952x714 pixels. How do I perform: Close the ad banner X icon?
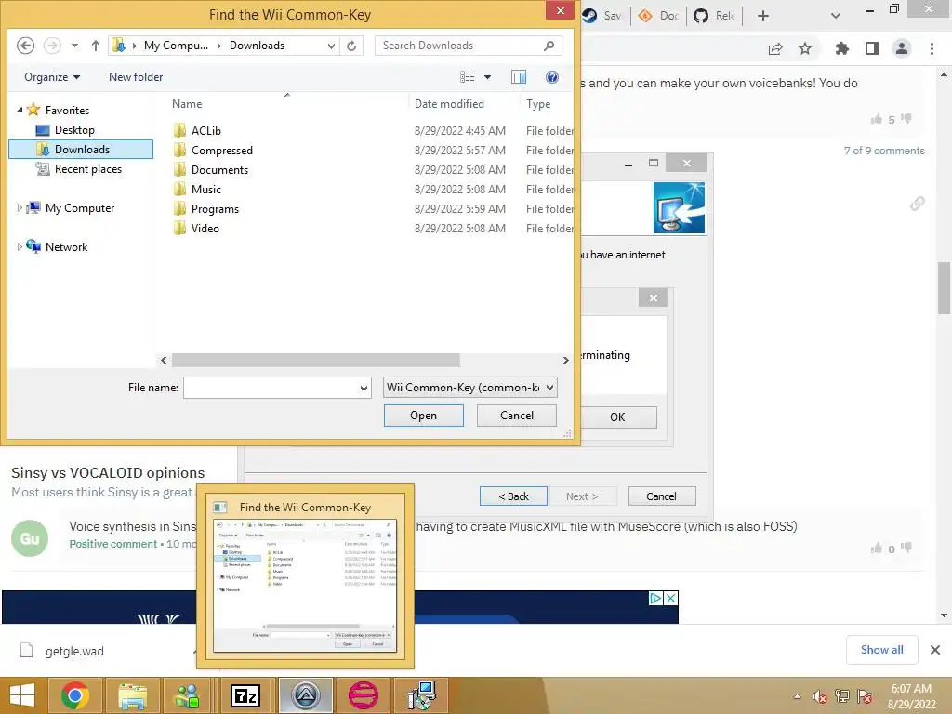coord(670,598)
